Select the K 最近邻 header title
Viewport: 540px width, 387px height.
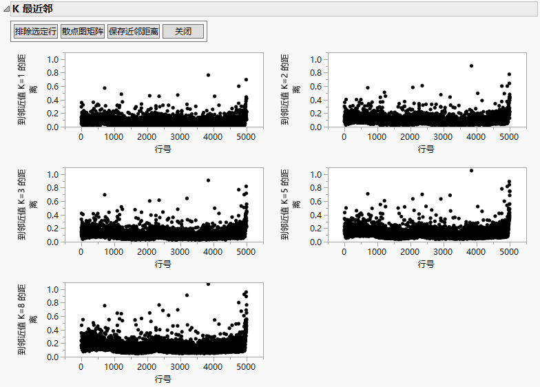point(32,8)
